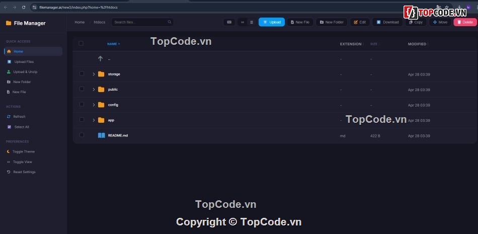Click Refresh in sidebar actions
Screen dimensions: 478x234
(33, 117)
